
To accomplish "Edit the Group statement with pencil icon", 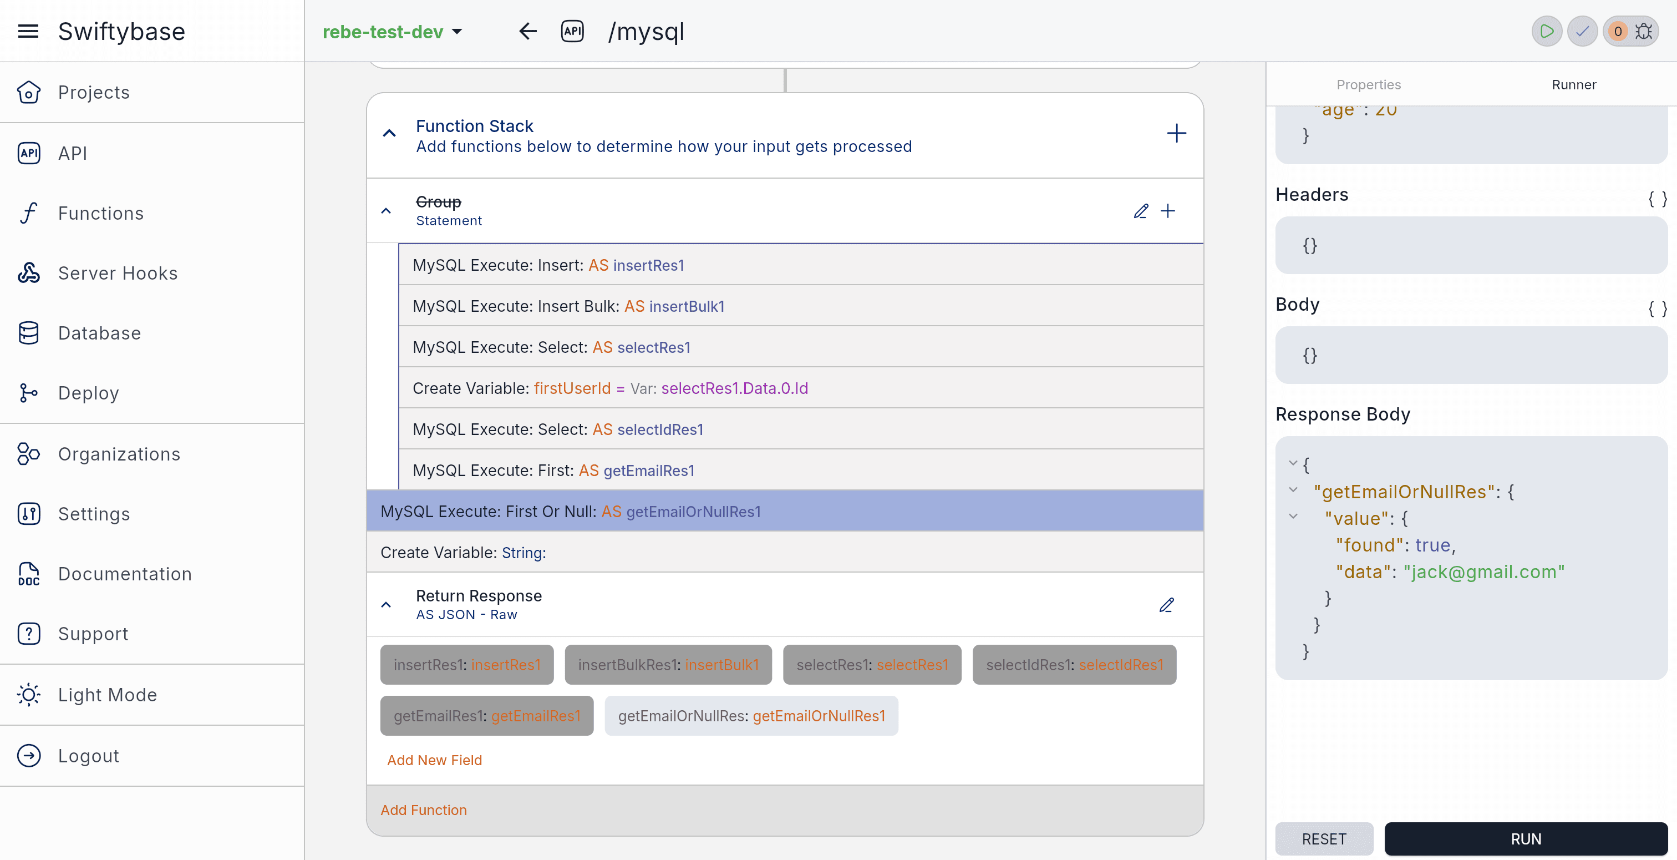I will [x=1141, y=211].
